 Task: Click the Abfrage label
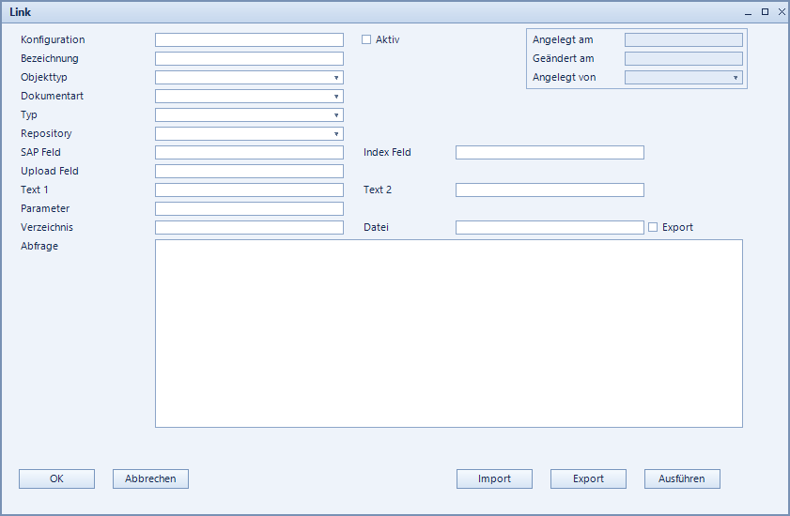(39, 246)
